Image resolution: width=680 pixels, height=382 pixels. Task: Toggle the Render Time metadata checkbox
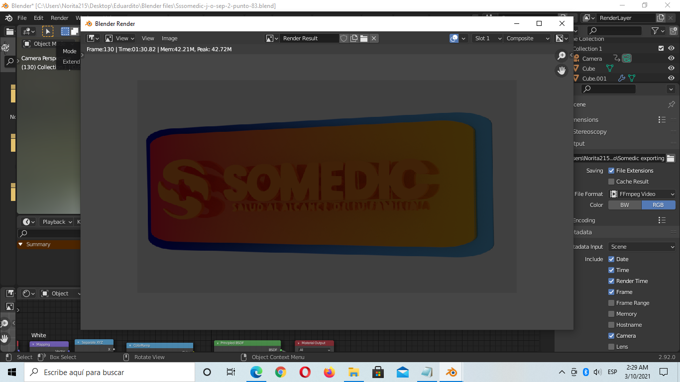(x=611, y=281)
